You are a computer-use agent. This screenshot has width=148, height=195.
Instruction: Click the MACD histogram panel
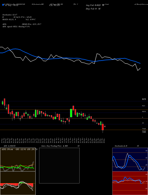pyautogui.click(x=18, y=183)
